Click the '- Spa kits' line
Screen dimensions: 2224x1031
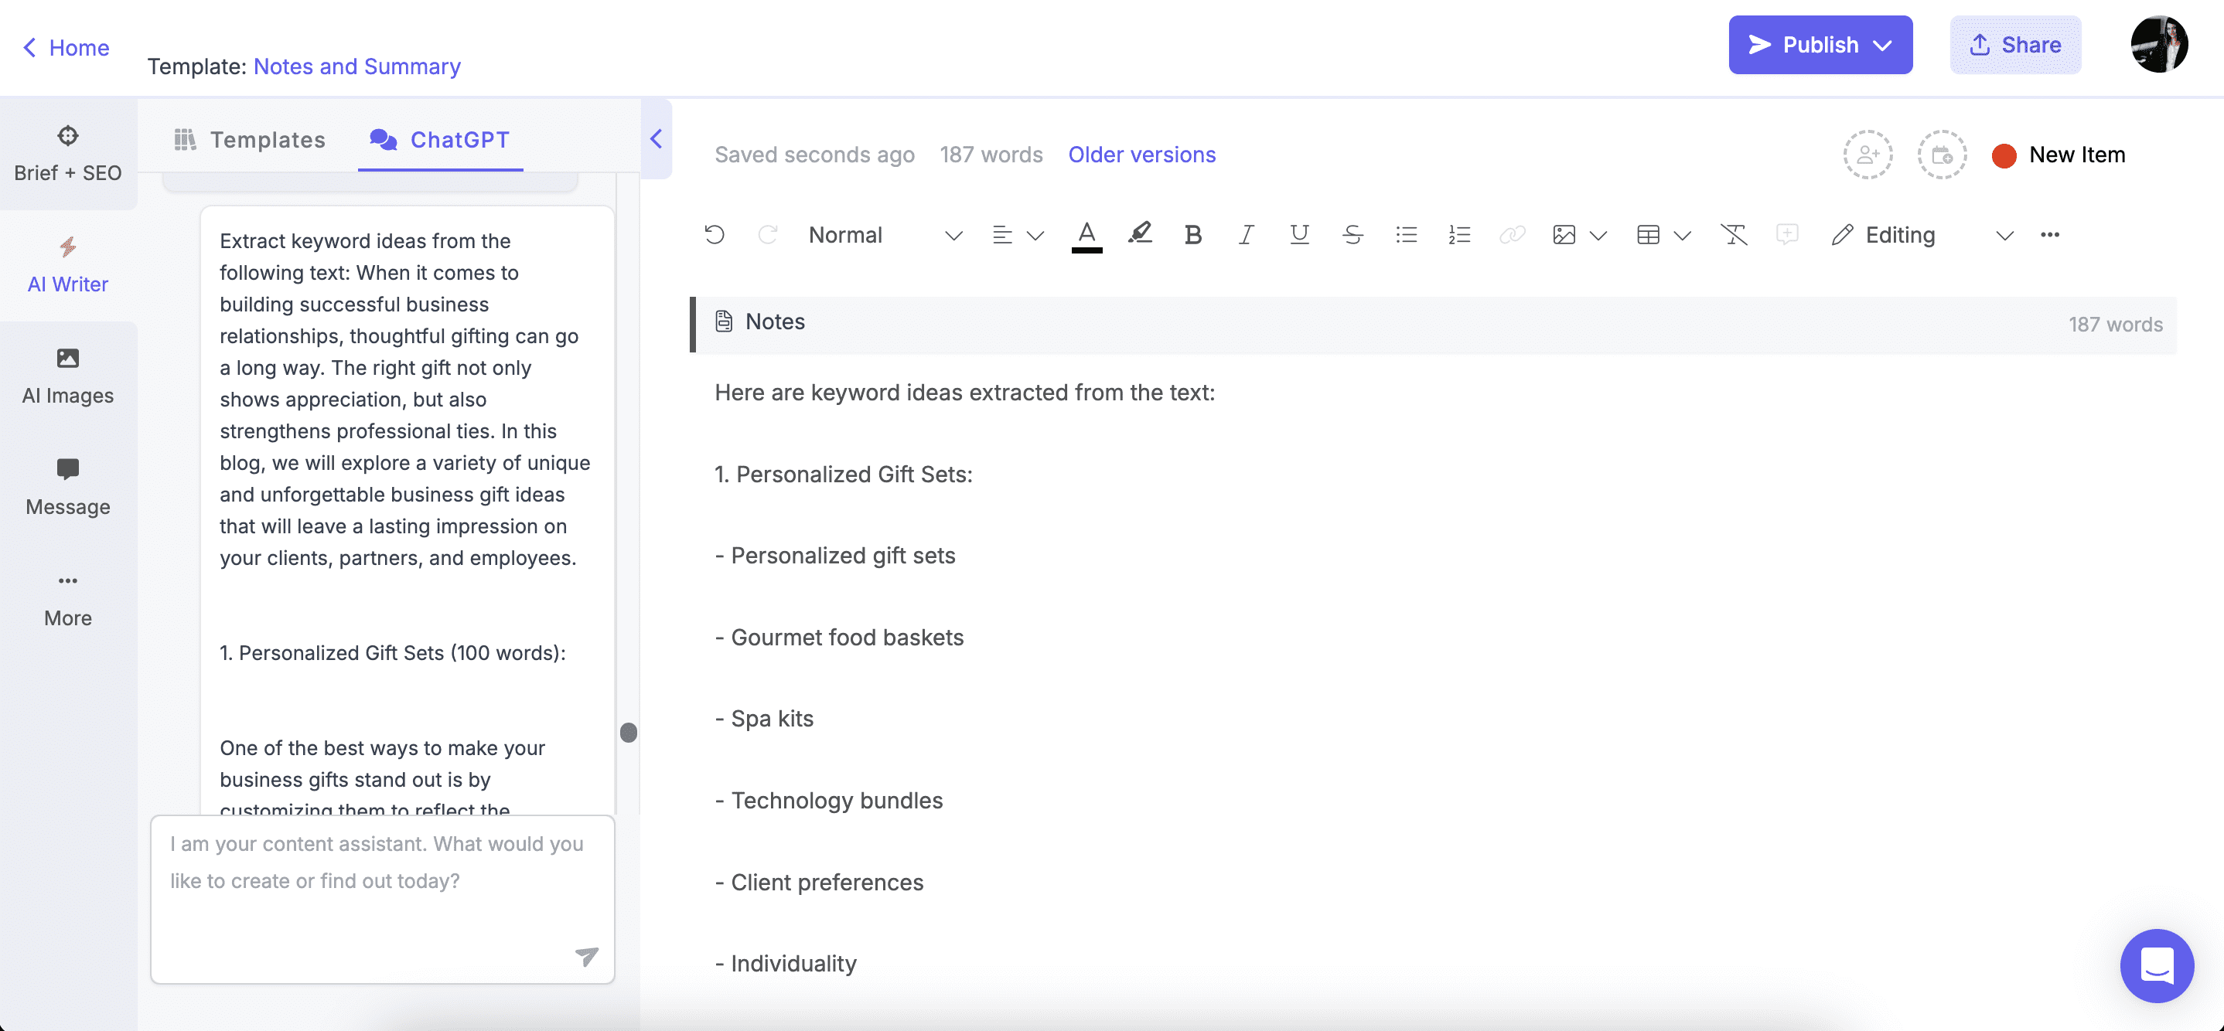(764, 719)
